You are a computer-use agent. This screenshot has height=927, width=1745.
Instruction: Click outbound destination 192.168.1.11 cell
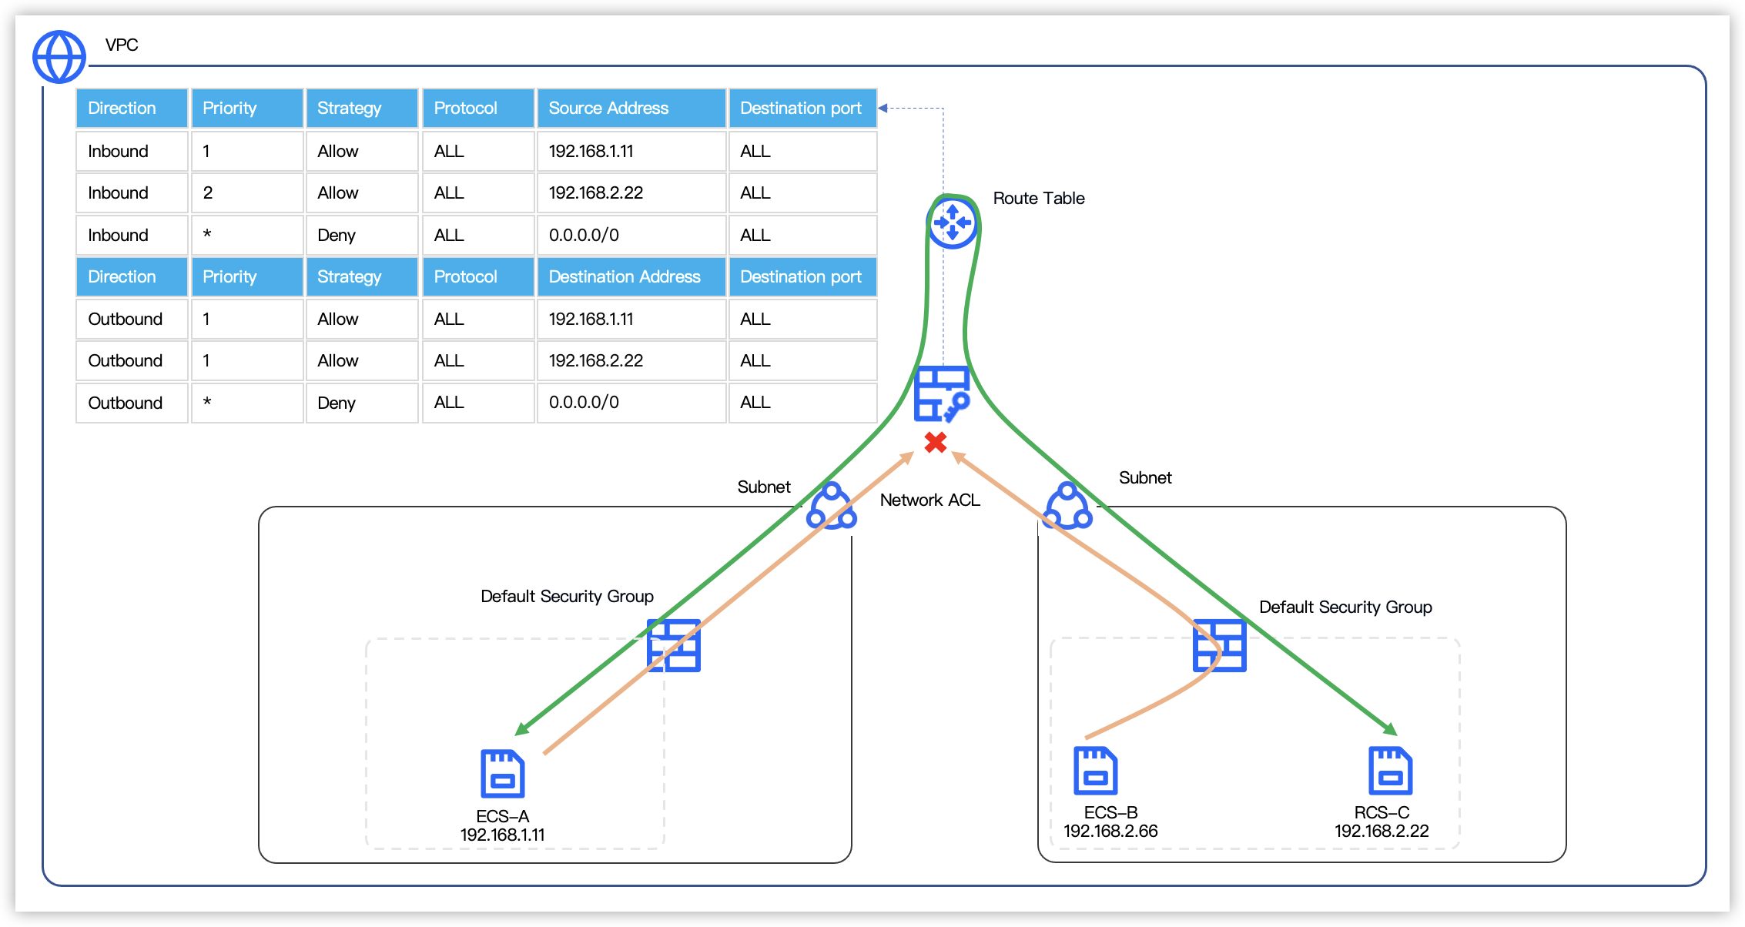click(631, 319)
